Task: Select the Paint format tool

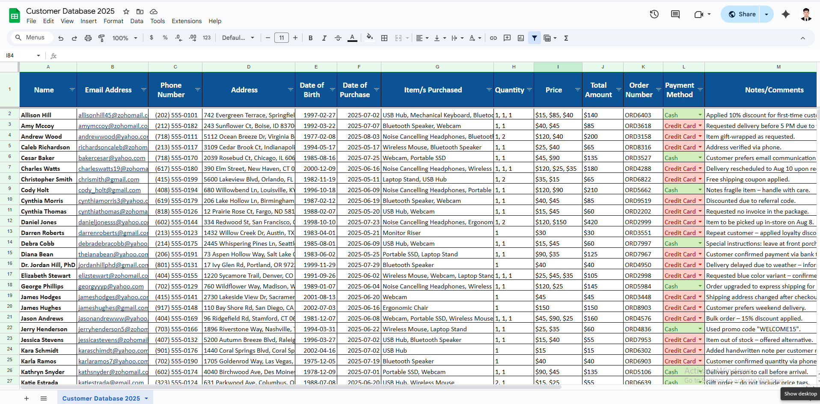Action: 101,38
